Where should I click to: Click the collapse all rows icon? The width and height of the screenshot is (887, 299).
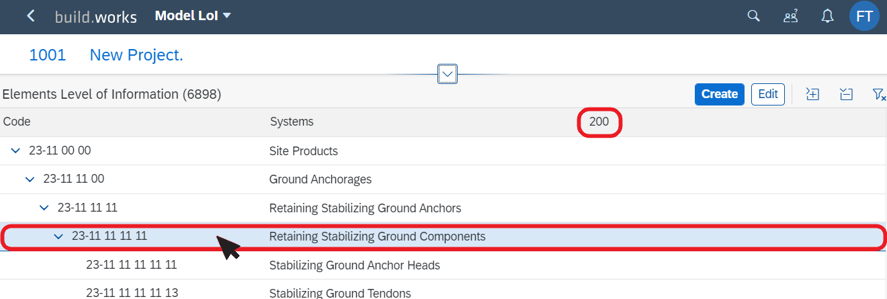tap(846, 94)
